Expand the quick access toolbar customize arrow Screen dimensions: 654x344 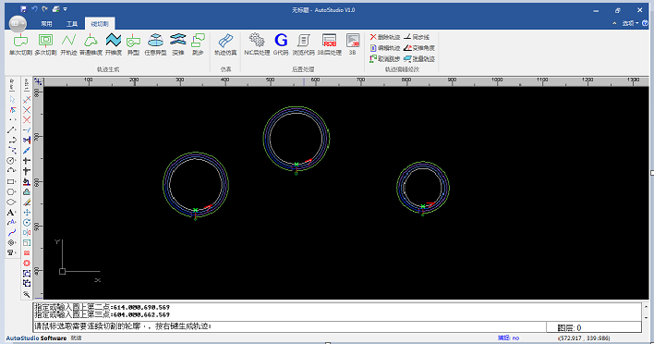(65, 8)
